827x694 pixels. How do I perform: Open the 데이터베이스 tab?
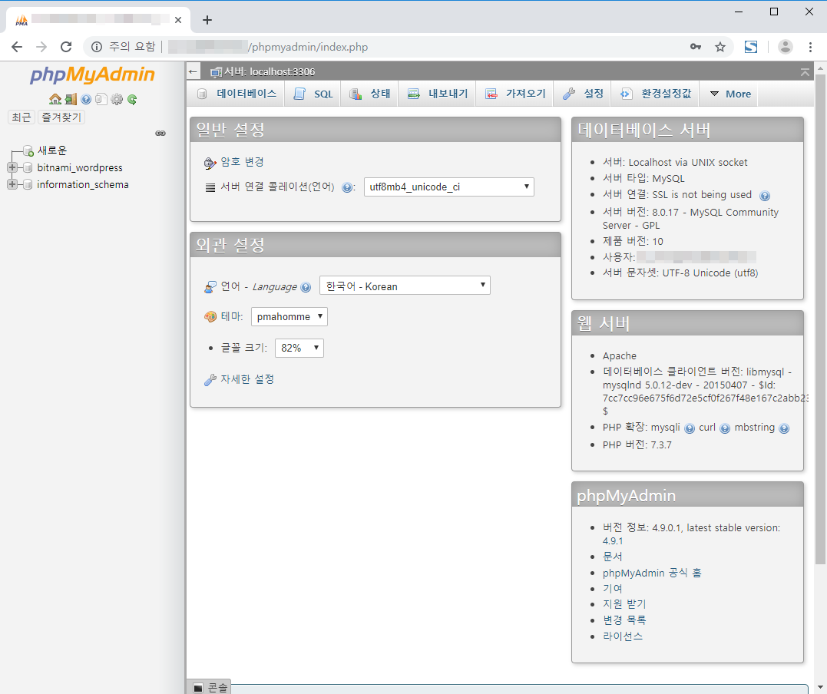[237, 94]
